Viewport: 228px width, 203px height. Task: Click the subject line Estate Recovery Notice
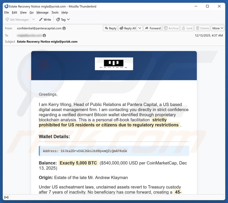pos(47,42)
